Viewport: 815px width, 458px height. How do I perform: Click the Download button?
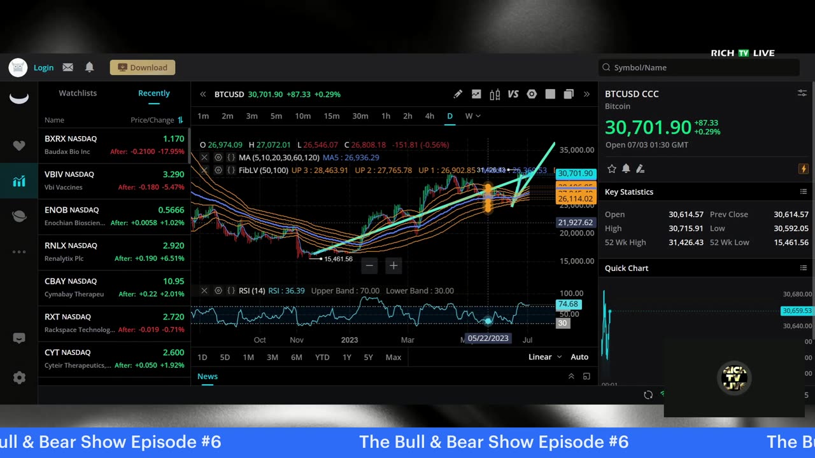[x=142, y=67]
